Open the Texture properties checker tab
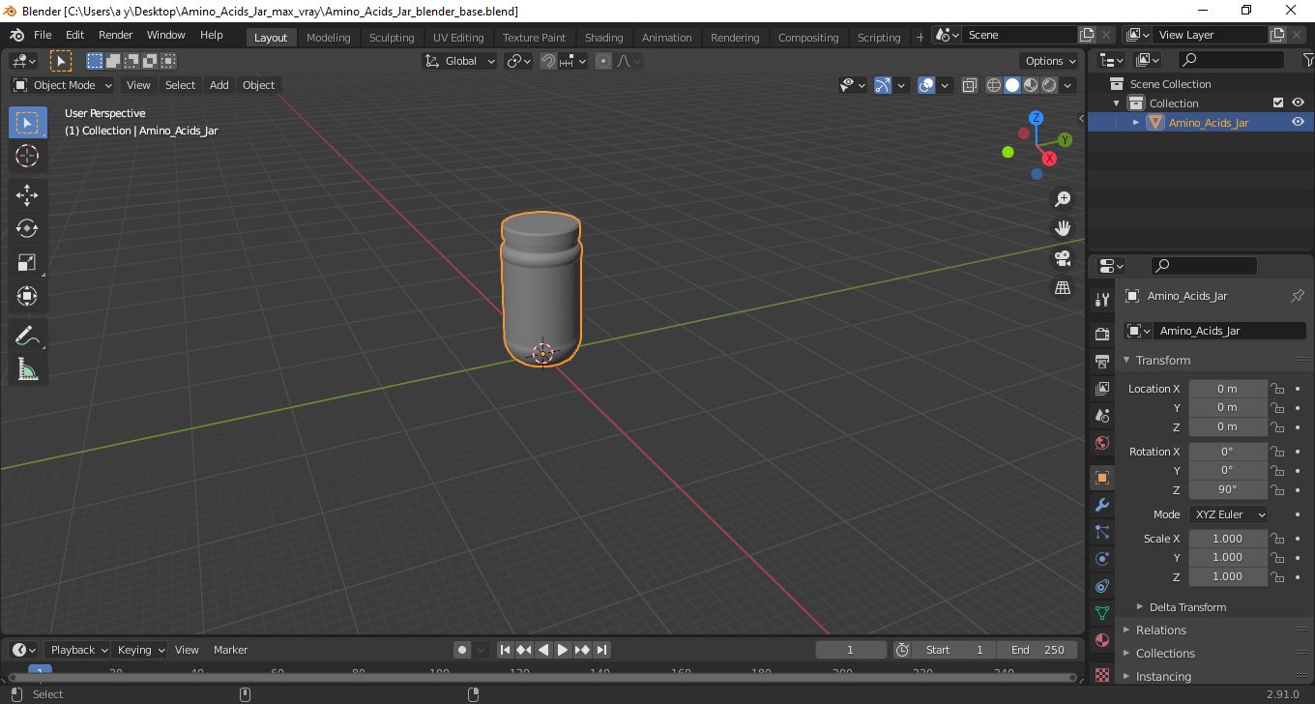The width and height of the screenshot is (1315, 704). tap(1102, 674)
